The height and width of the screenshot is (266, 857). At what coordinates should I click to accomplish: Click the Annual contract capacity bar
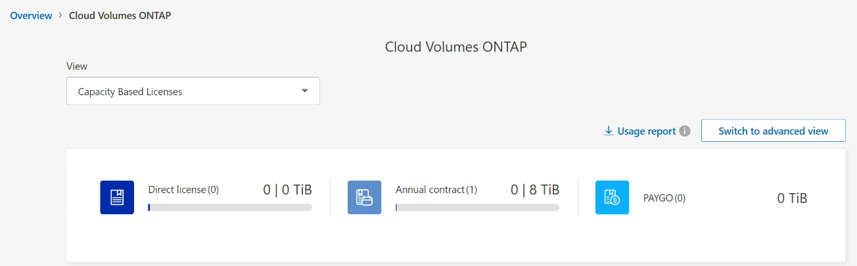coord(477,208)
